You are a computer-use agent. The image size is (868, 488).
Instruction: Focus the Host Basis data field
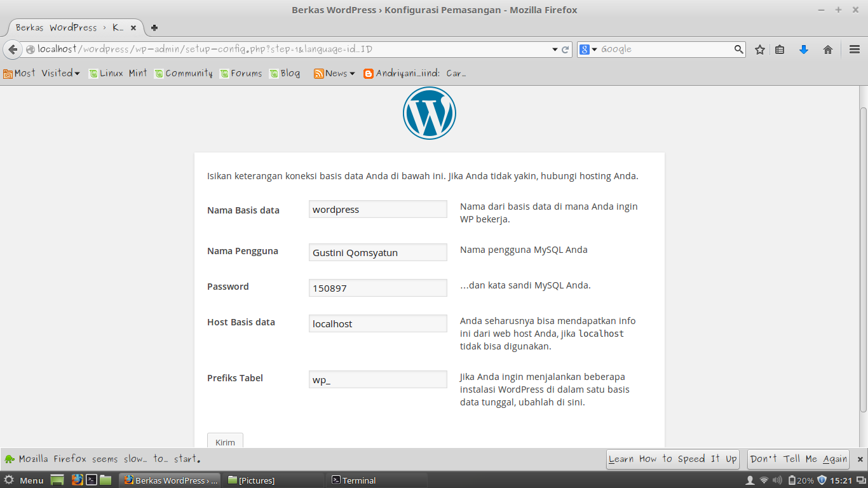pos(378,323)
